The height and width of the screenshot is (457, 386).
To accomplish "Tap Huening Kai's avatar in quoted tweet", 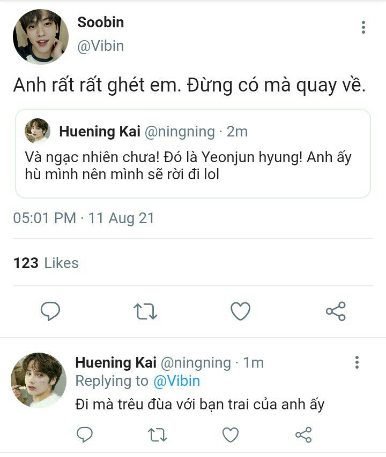I will (38, 131).
